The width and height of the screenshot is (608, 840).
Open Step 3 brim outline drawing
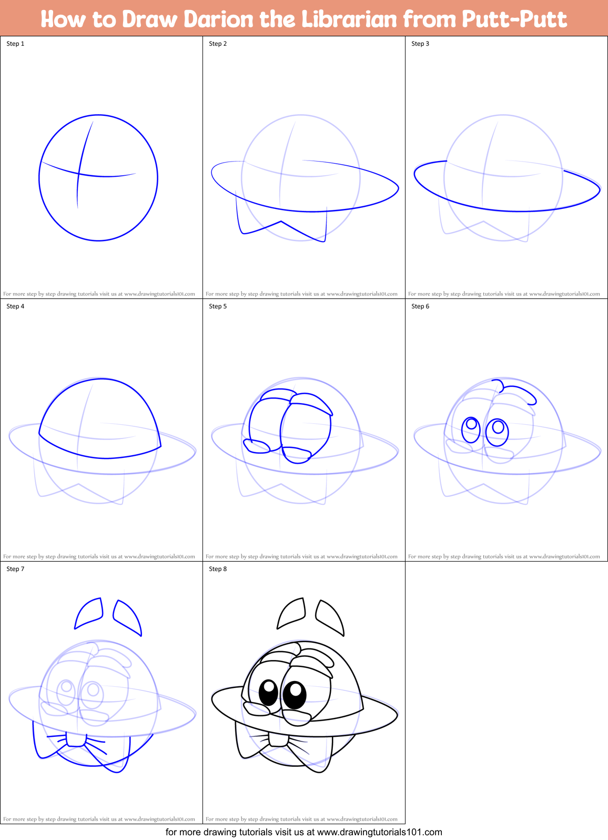pos(507,178)
